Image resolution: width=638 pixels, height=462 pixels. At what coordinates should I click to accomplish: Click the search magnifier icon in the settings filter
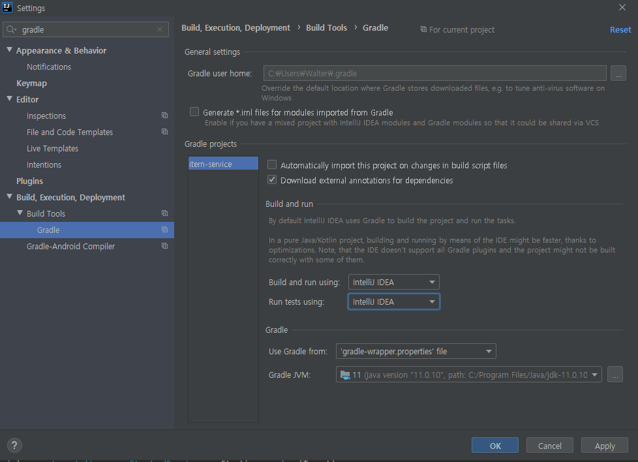point(11,29)
